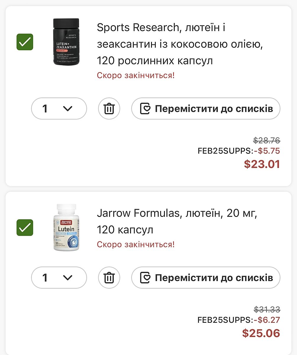
Task: Open the Jarrow Formulas lutein product title
Action: [177, 221]
